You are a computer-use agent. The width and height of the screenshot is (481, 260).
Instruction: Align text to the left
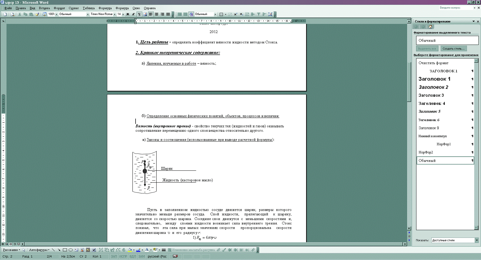point(151,14)
